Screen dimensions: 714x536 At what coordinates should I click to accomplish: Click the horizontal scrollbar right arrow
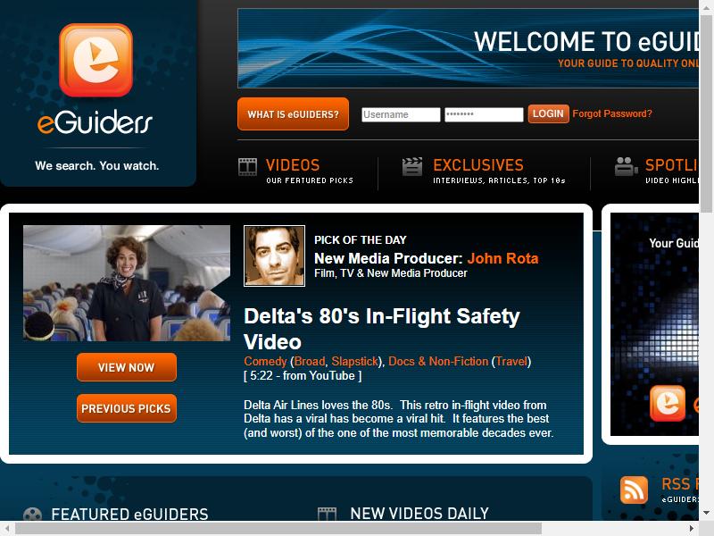tap(691, 528)
